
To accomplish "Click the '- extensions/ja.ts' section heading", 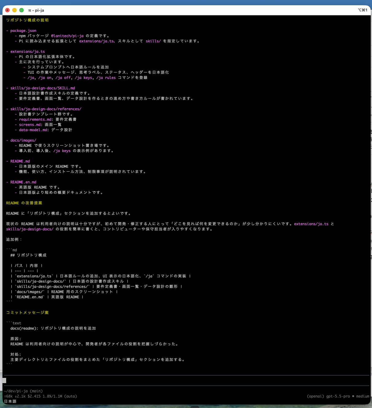I will coord(25,52).
